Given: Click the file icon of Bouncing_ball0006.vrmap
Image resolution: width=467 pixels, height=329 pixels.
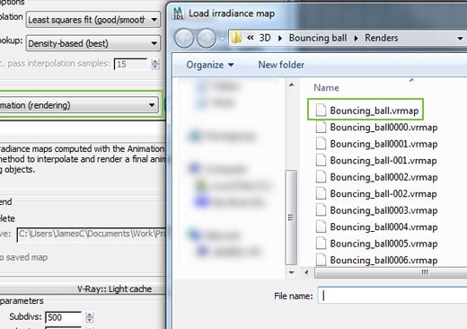Looking at the screenshot, I should [321, 260].
